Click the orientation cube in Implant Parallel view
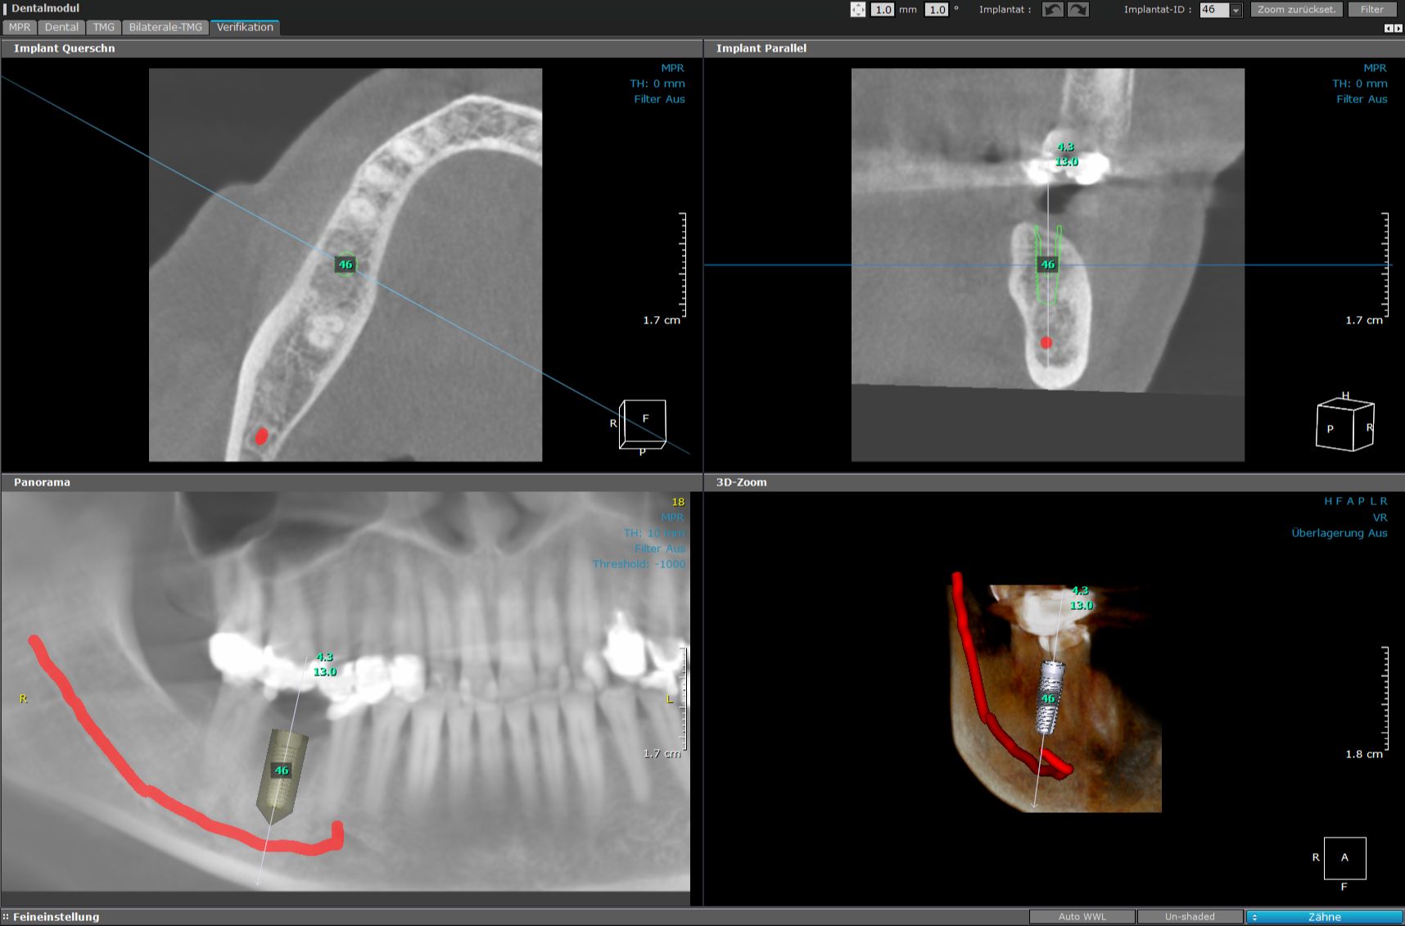 [1344, 425]
